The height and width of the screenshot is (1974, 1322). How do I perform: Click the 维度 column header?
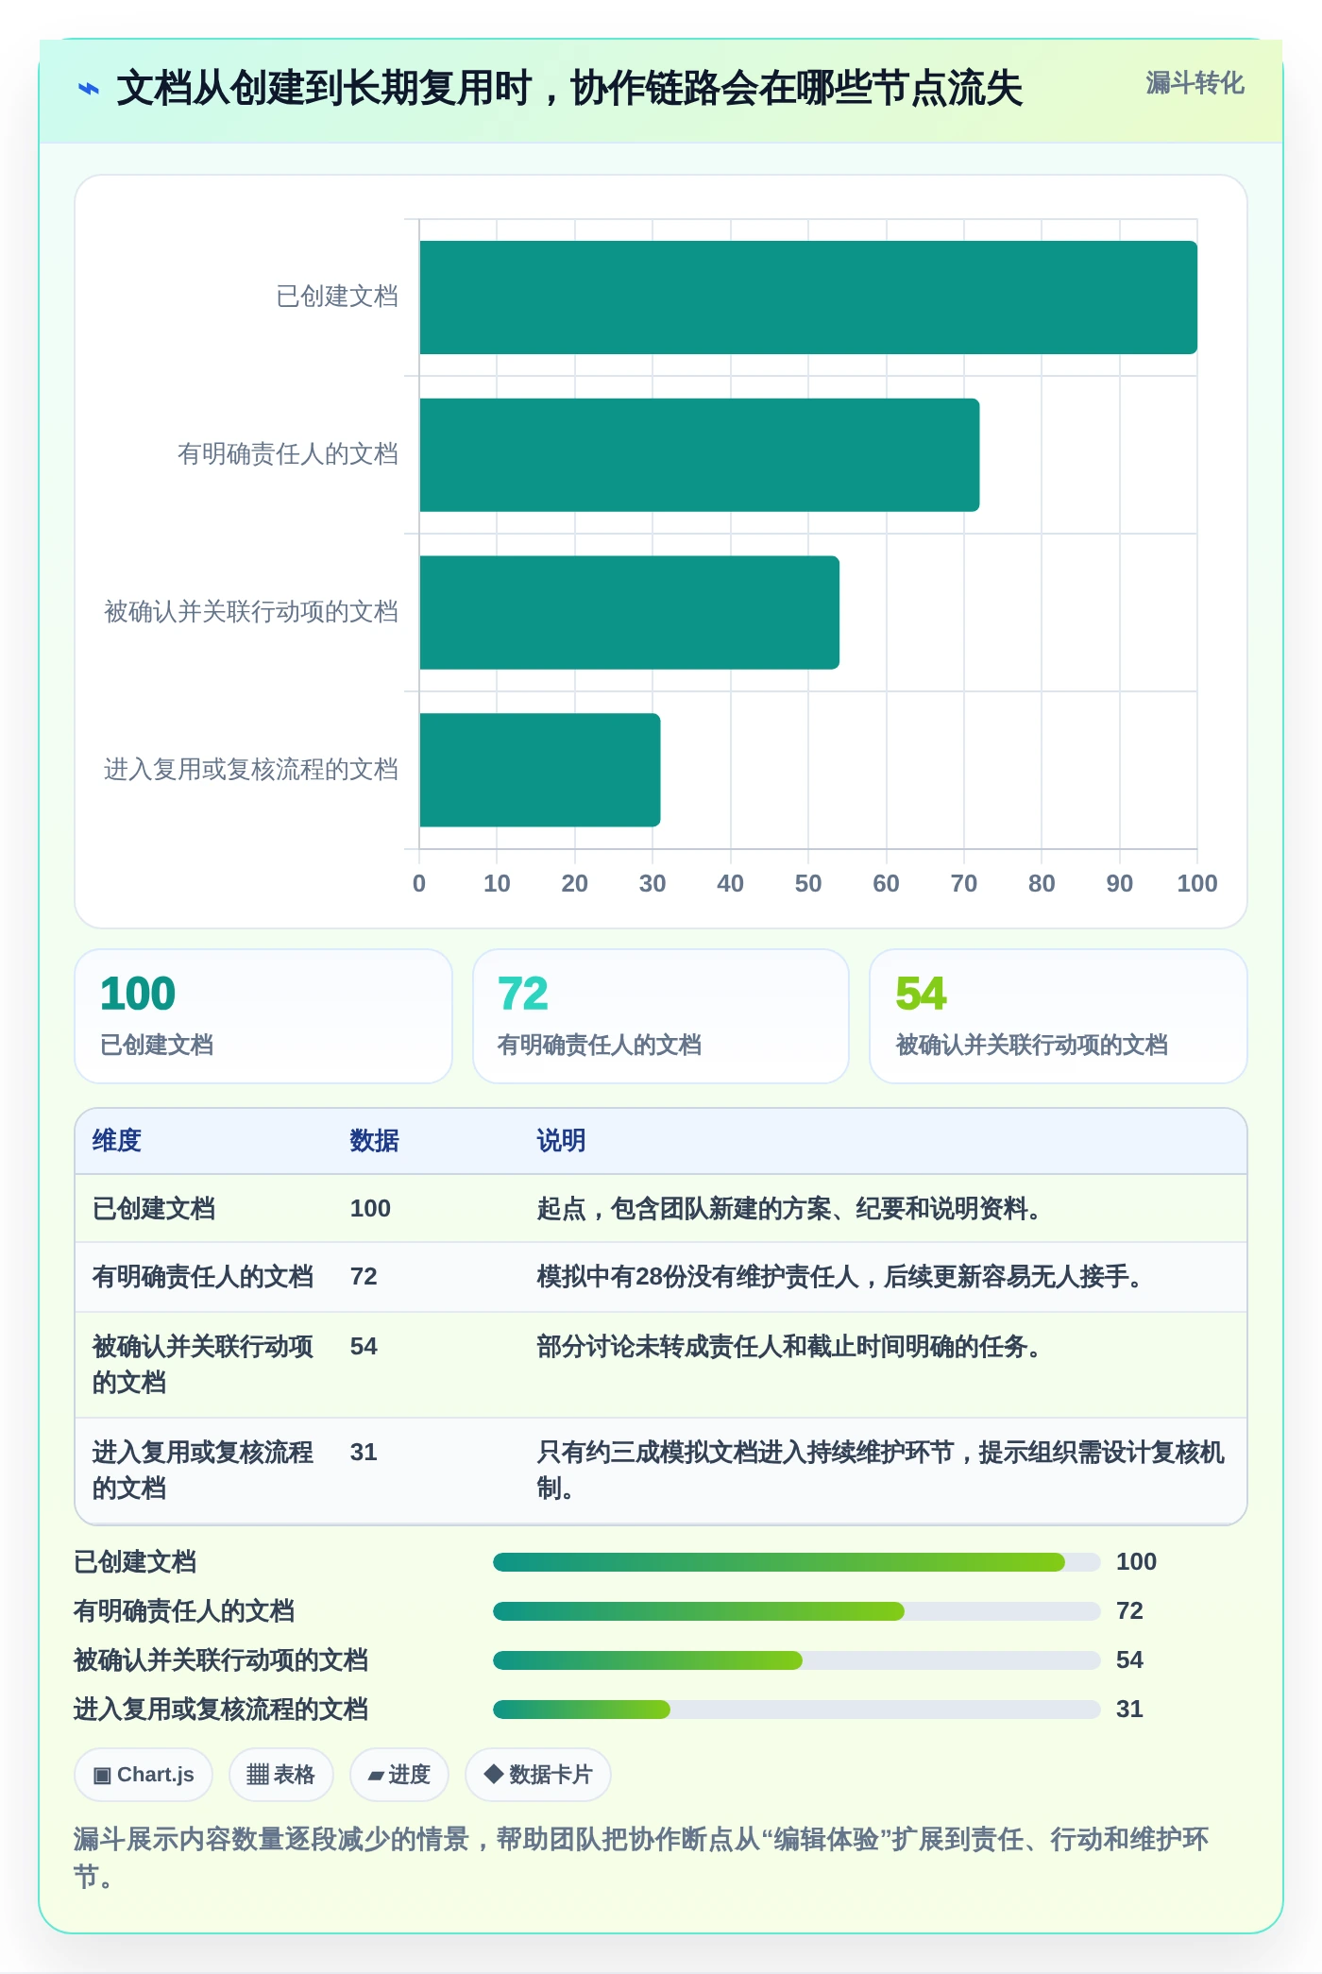coord(117,1141)
